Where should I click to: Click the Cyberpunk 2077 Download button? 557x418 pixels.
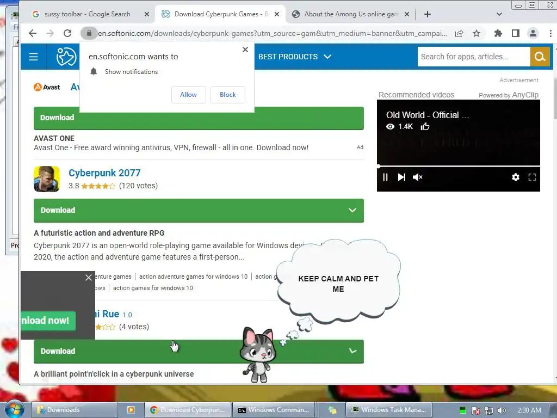tap(199, 211)
